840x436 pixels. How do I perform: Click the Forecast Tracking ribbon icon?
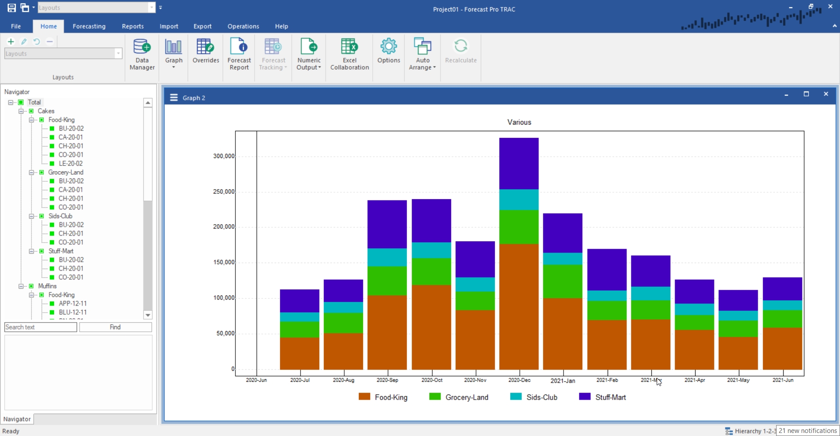273,54
